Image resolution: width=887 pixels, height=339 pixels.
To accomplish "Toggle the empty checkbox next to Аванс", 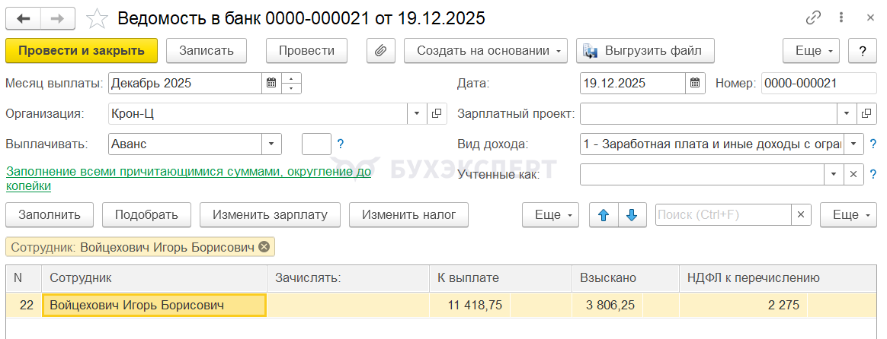I will tap(316, 144).
